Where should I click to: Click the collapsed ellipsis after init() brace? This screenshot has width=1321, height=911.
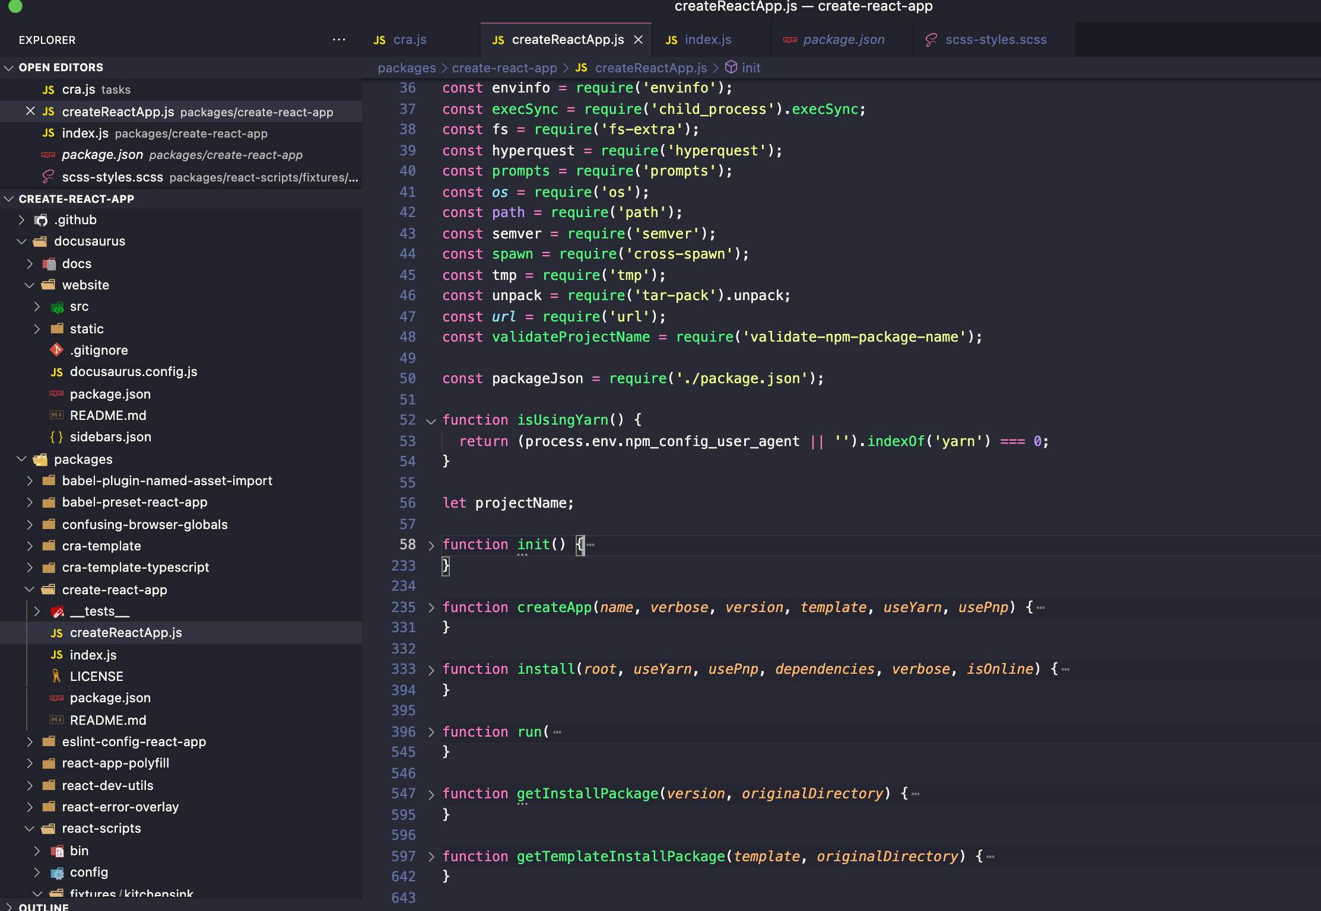[x=590, y=544]
